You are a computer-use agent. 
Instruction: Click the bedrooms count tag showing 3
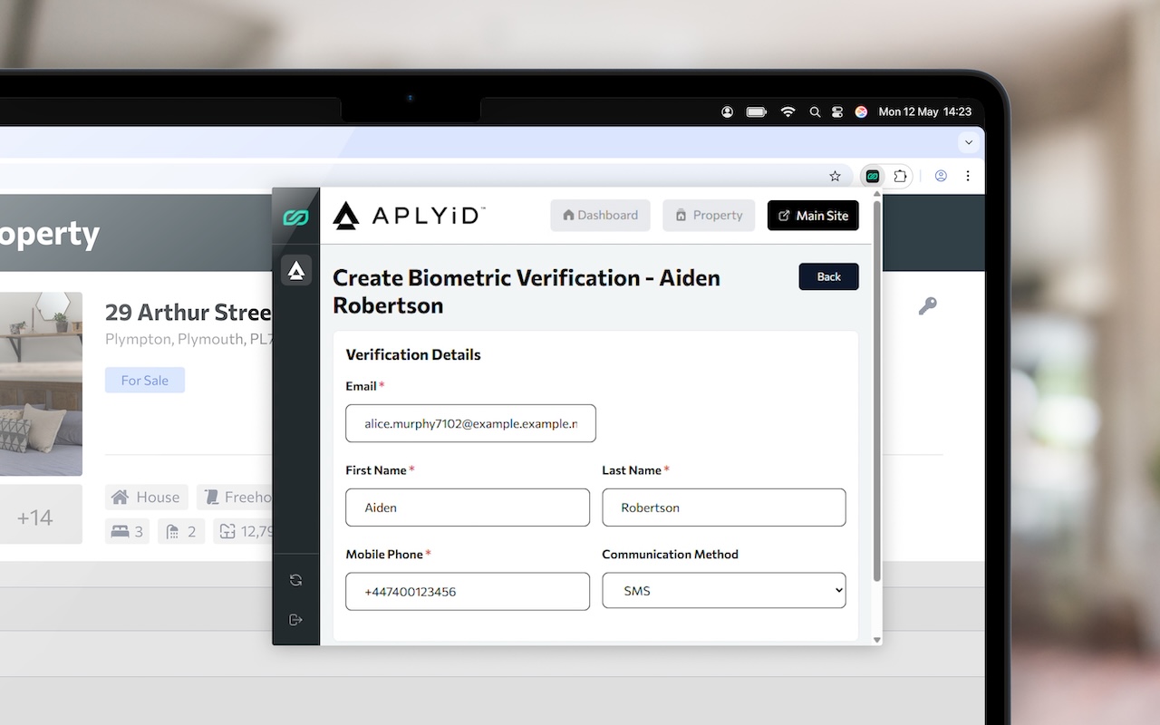(127, 531)
